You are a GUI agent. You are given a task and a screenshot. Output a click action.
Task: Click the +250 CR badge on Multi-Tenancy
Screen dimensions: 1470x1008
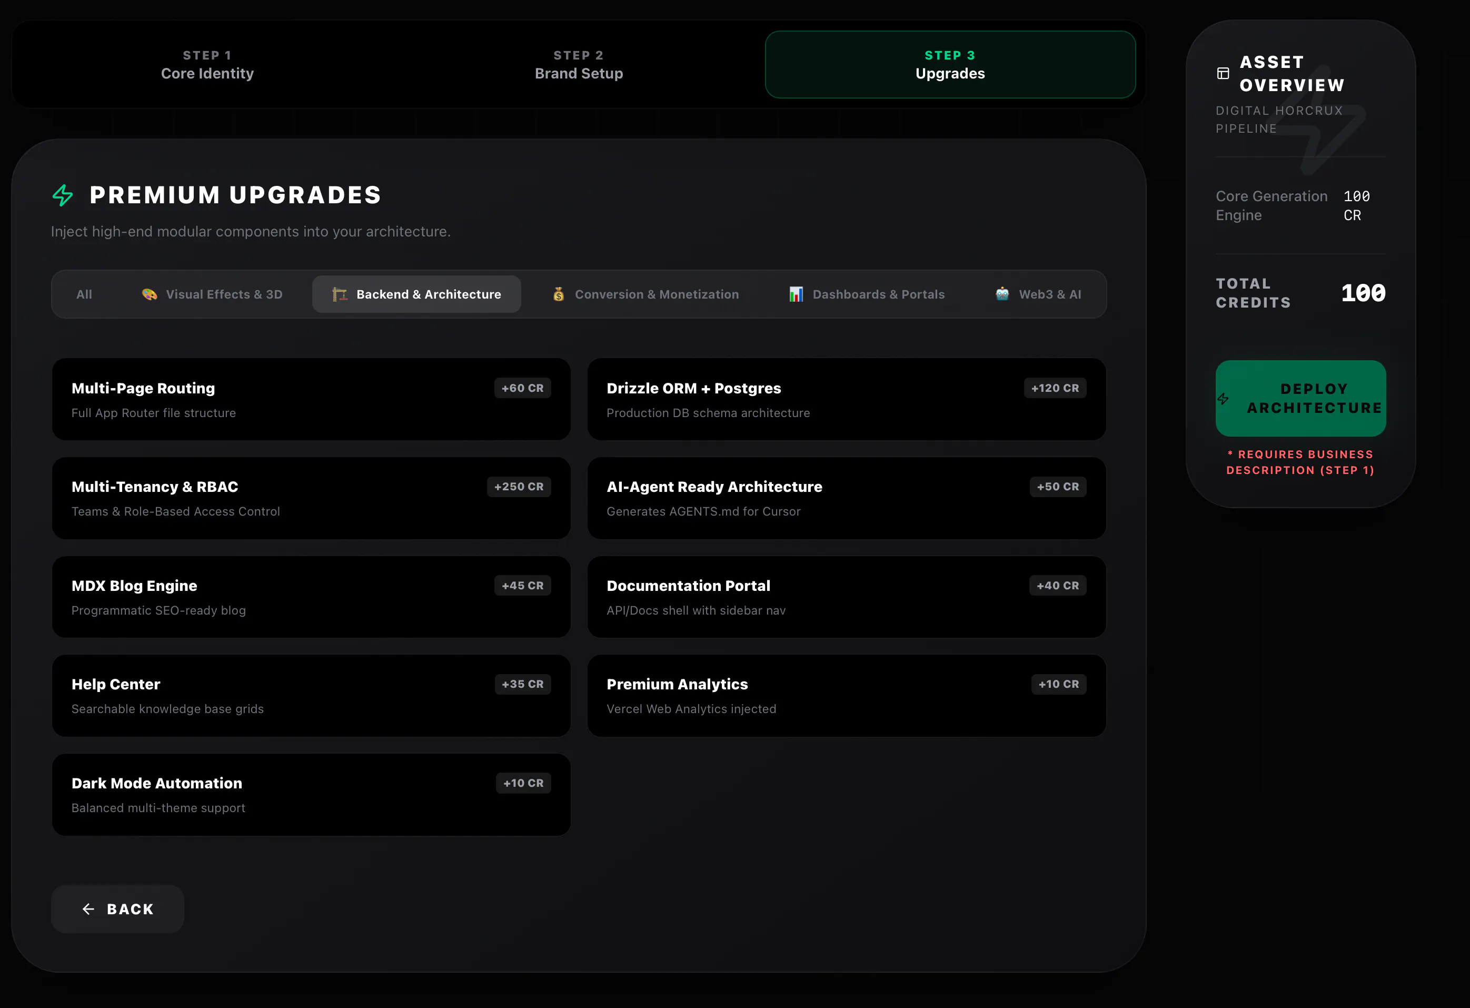tap(519, 487)
